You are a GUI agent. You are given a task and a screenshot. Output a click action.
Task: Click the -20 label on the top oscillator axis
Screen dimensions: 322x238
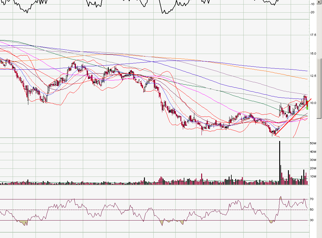pyautogui.click(x=312, y=12)
